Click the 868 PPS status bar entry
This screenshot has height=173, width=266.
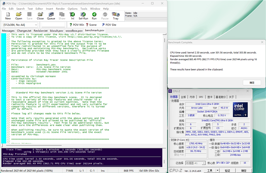(129, 171)
